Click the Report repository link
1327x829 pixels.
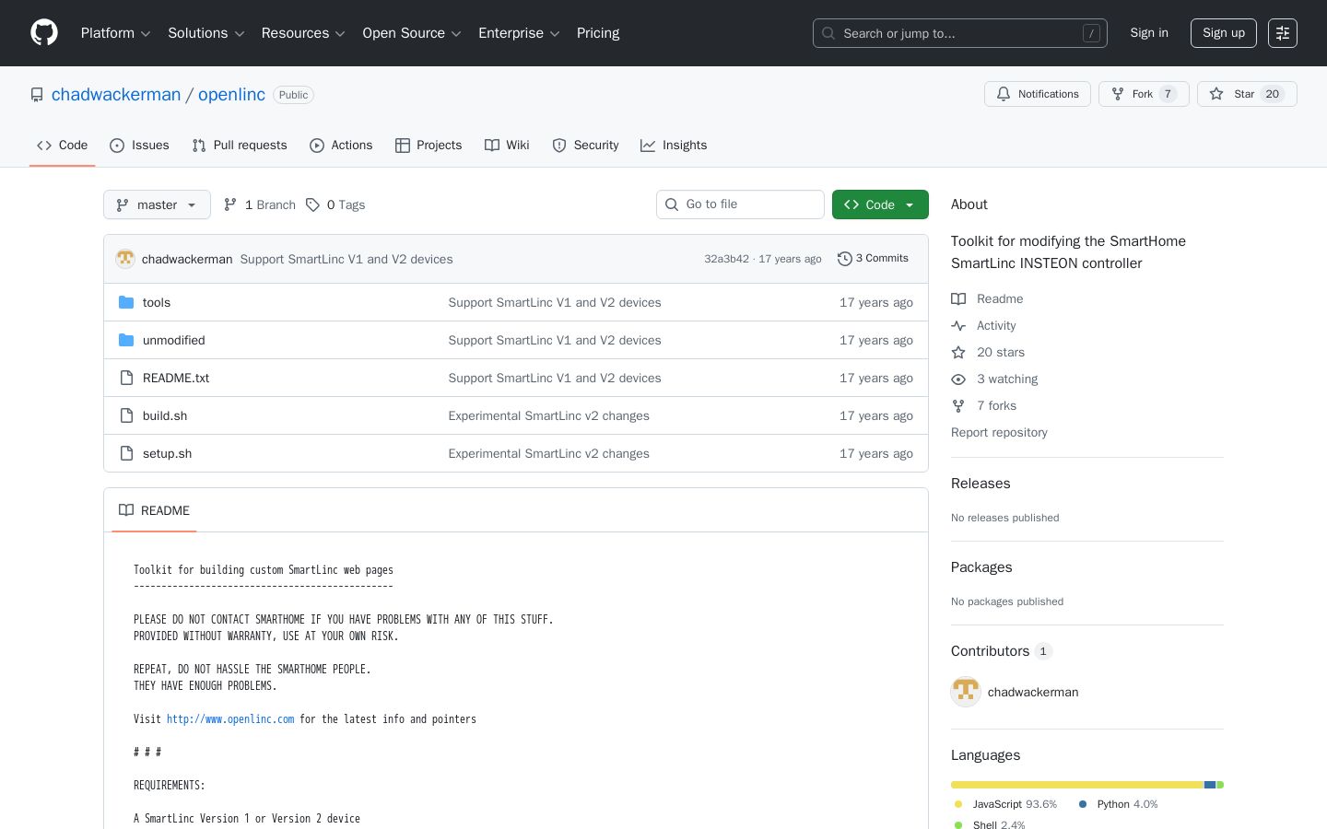[999, 432]
